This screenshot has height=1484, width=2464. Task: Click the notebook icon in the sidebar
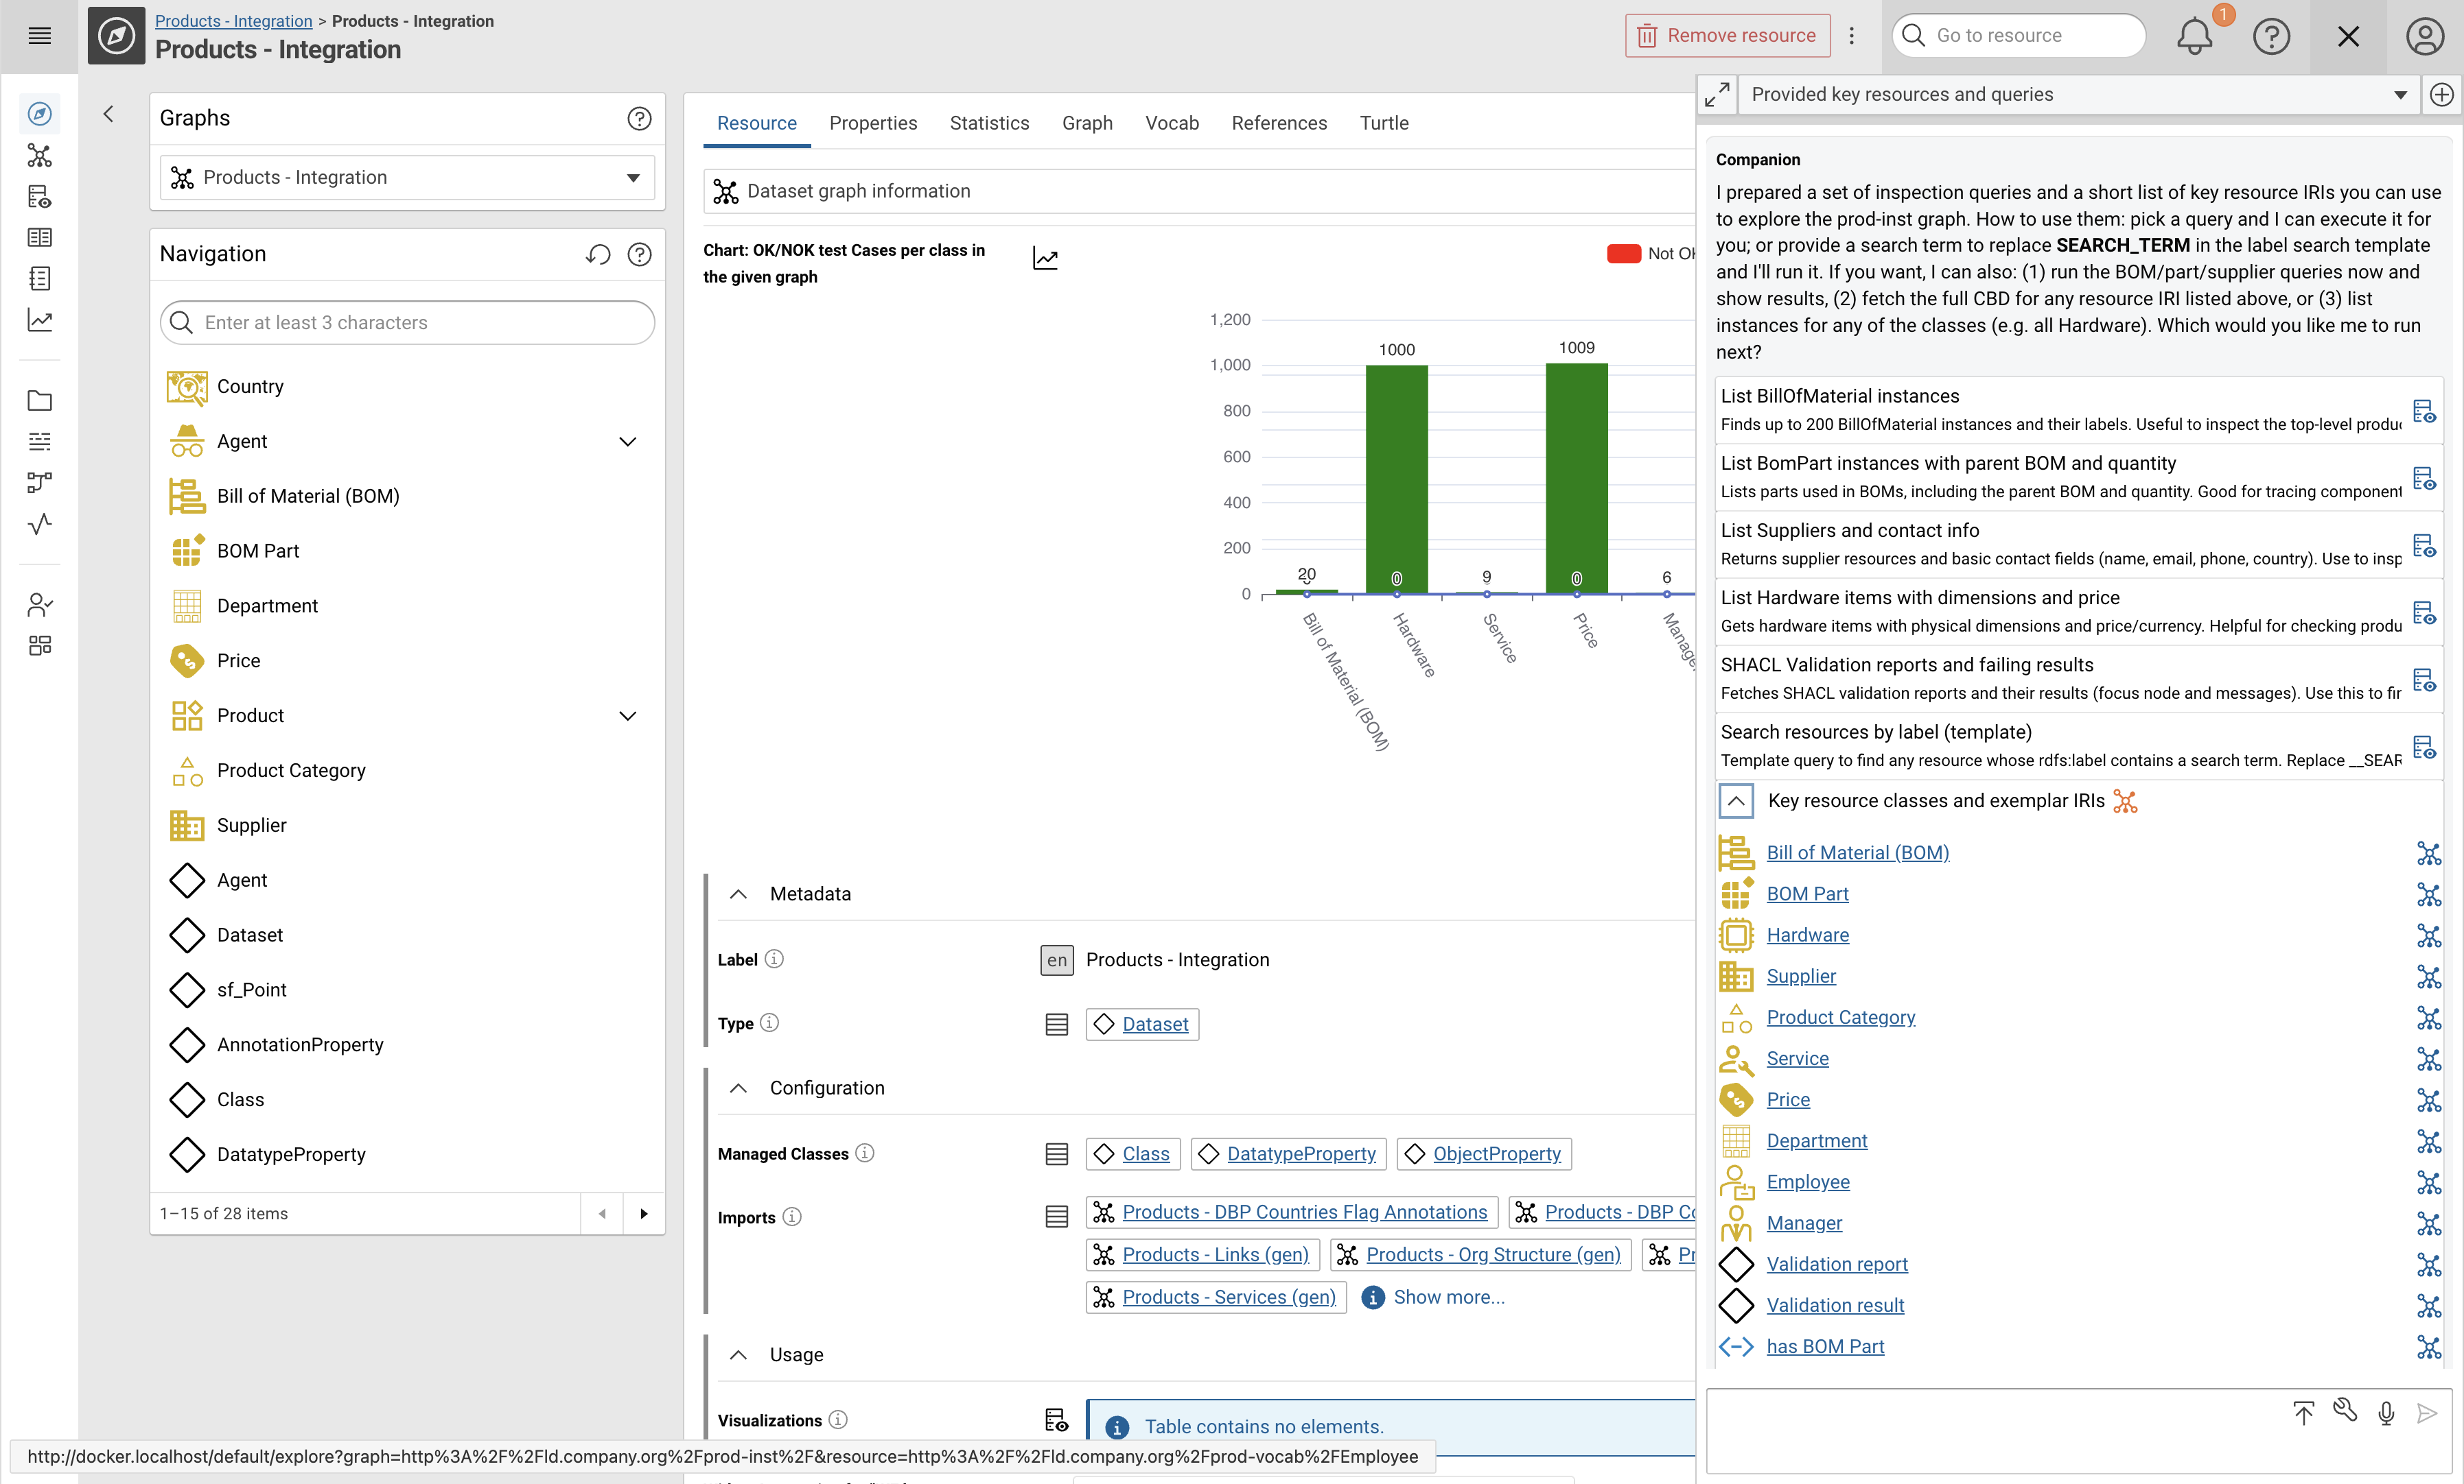pos(40,278)
